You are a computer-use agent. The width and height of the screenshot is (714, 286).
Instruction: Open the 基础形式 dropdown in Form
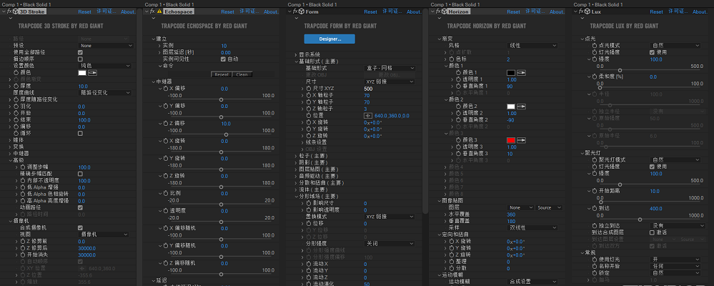pos(390,68)
